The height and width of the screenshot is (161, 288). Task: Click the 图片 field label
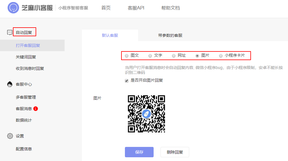[97, 98]
